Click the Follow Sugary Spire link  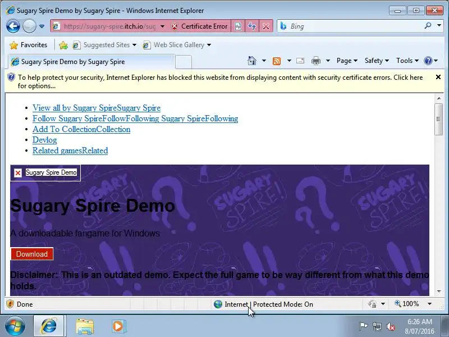[135, 119]
